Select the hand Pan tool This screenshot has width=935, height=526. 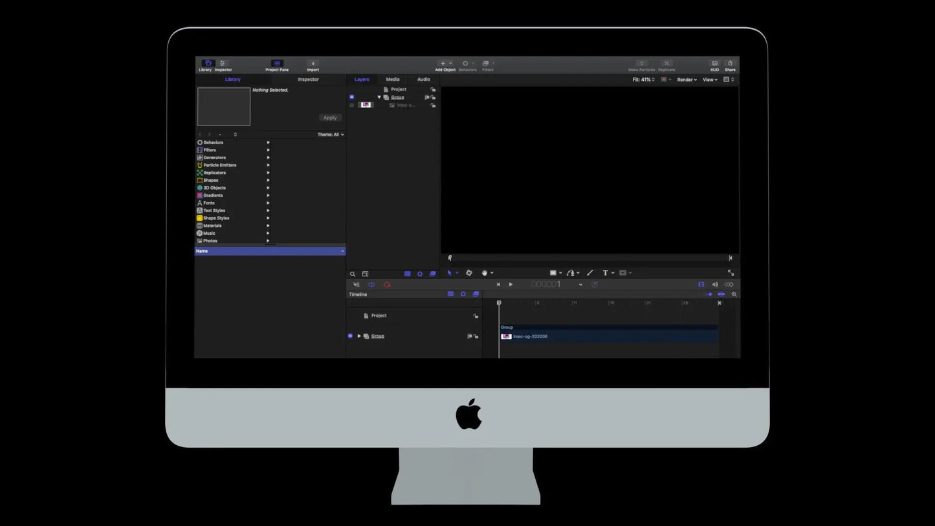coord(485,273)
